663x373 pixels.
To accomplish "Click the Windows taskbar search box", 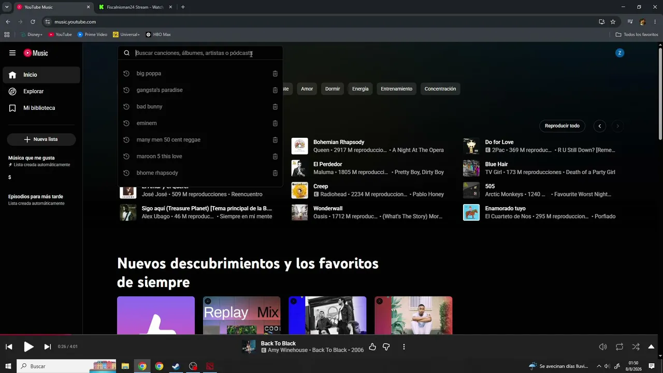I will [x=67, y=366].
